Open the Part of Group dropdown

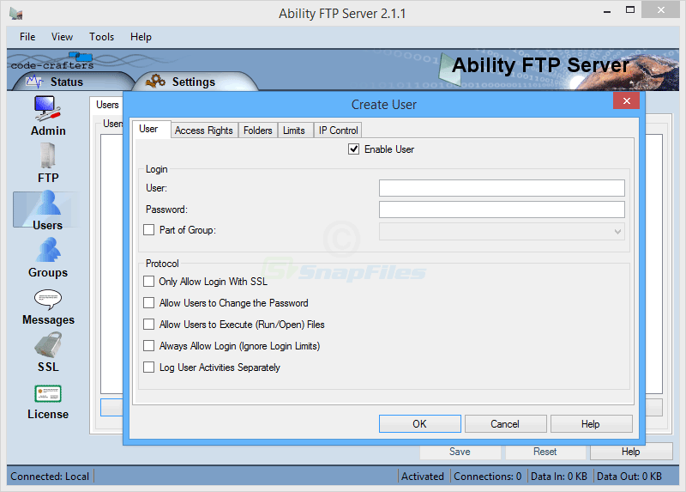pos(502,231)
